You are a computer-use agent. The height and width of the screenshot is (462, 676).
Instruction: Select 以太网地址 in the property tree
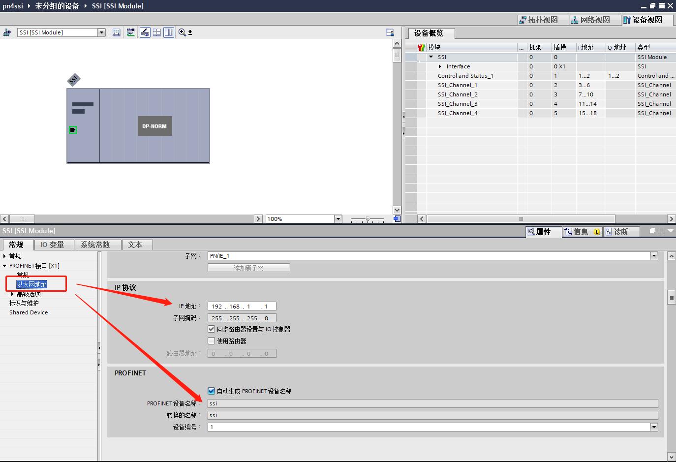coord(32,284)
